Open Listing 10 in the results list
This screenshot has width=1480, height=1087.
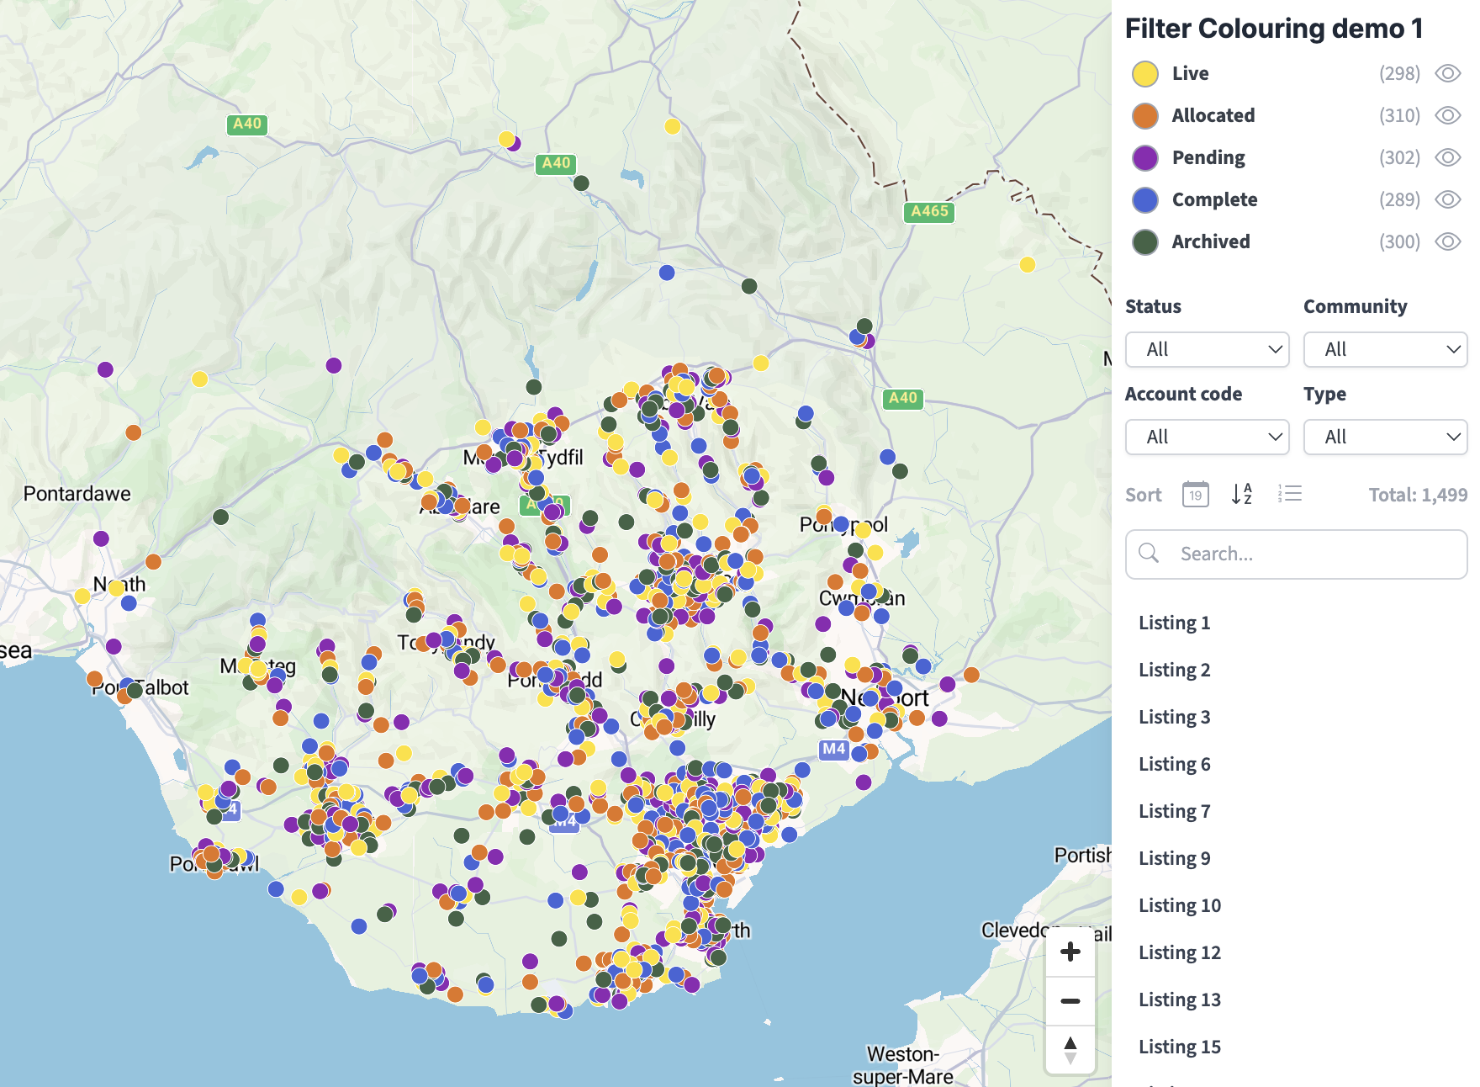(x=1179, y=906)
